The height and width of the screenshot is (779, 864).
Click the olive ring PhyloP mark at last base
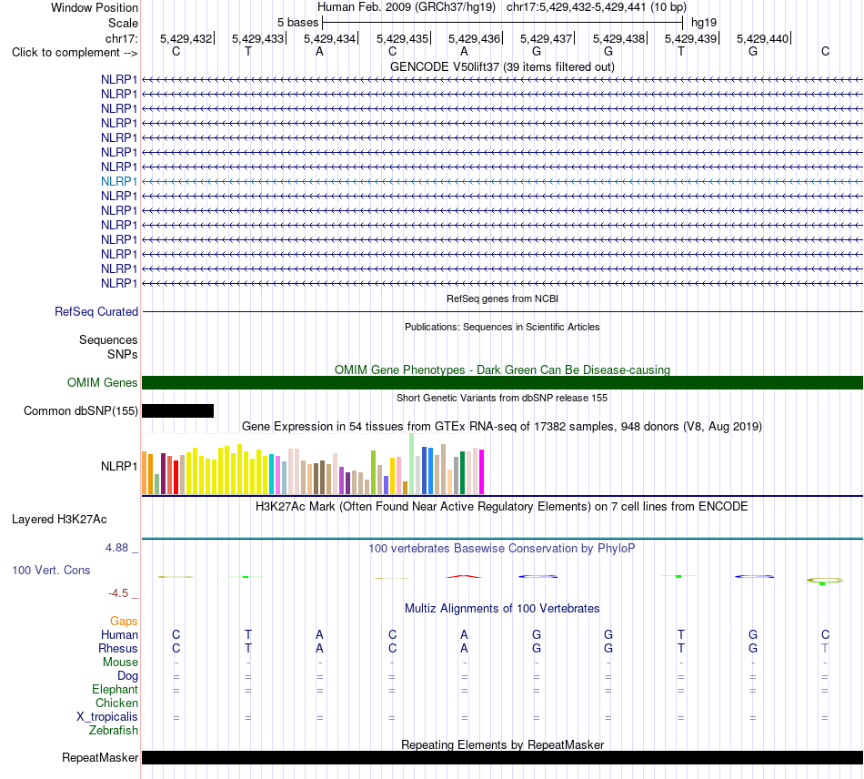click(825, 580)
